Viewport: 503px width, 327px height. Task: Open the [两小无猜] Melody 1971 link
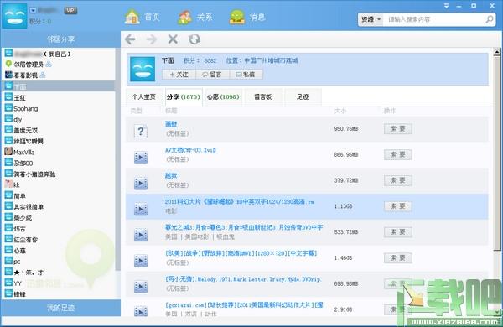243,279
